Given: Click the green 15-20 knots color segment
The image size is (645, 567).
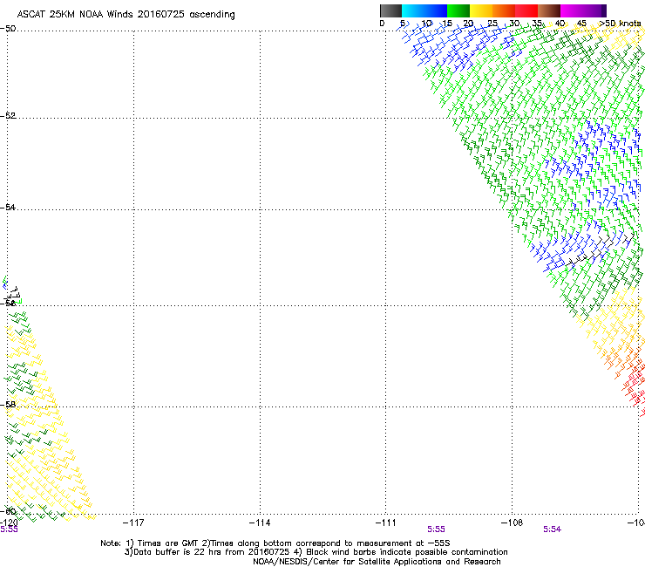Looking at the screenshot, I should coord(458,10).
